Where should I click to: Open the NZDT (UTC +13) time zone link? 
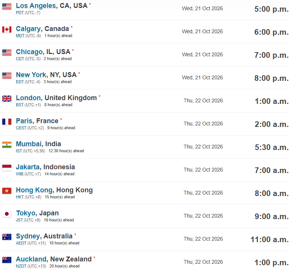31,266
